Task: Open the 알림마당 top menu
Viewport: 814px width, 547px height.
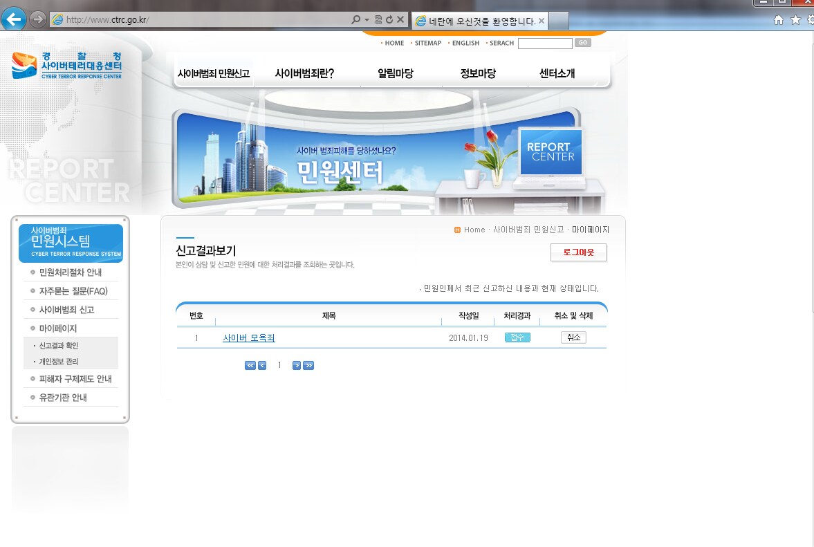Action: tap(395, 73)
